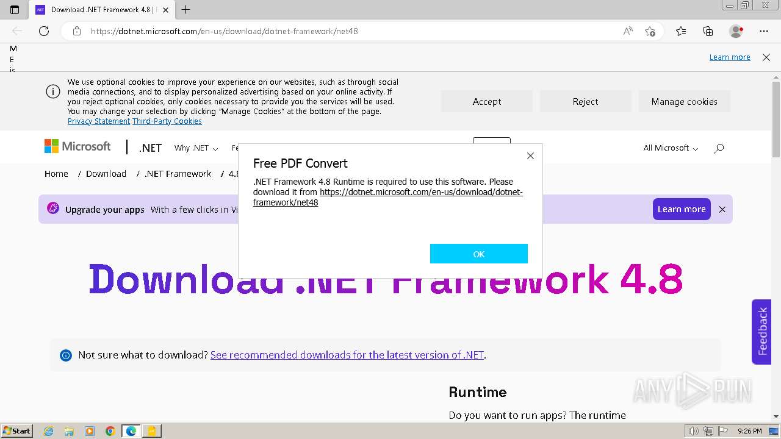
Task: Open Action Center flag icon
Action: [723, 431]
